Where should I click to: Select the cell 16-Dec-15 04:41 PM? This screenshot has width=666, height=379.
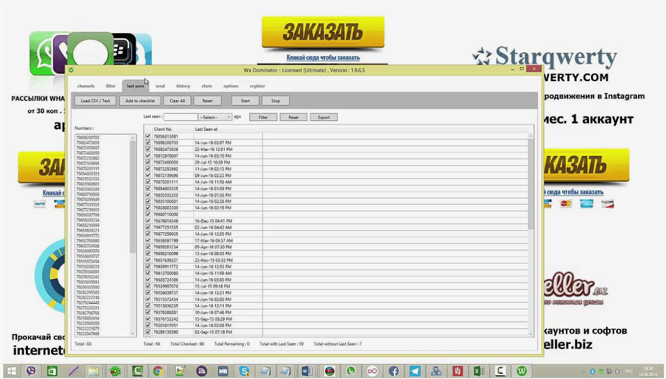(228, 221)
